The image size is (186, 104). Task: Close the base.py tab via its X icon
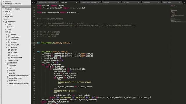(x=118, y=3)
